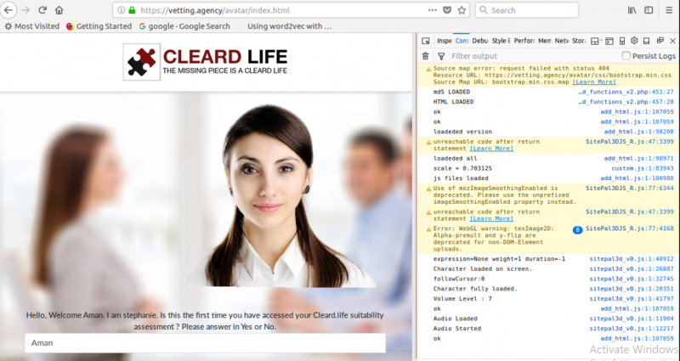
Task: Click the Filter output field
Action: tap(534, 56)
